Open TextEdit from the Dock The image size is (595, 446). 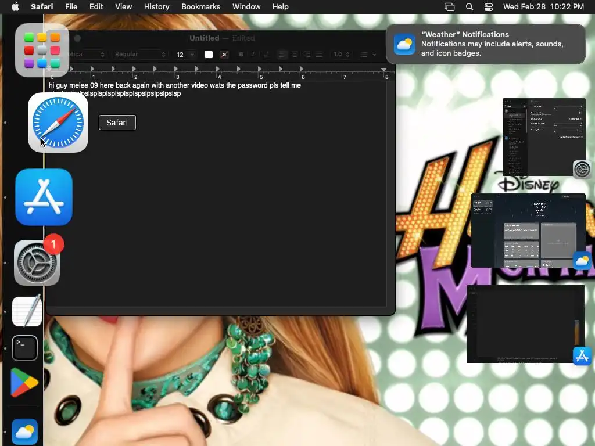coord(27,311)
